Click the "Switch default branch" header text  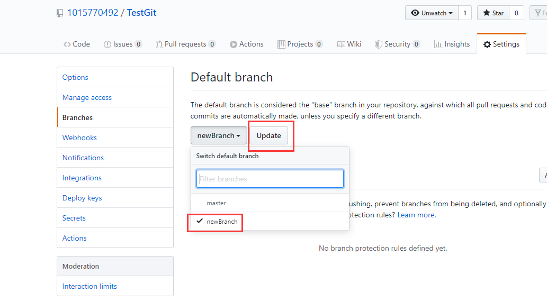click(228, 156)
